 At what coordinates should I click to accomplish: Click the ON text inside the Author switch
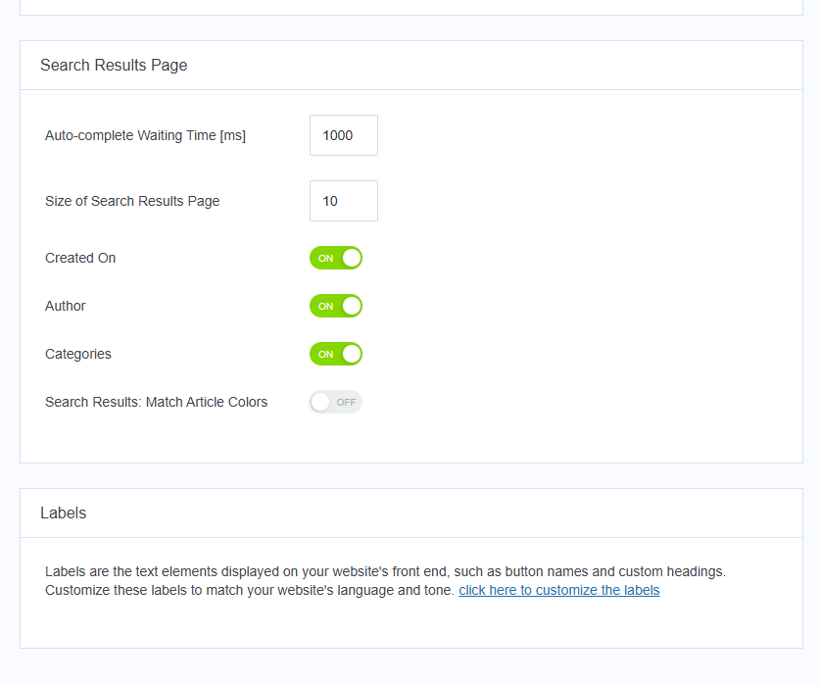pos(326,306)
